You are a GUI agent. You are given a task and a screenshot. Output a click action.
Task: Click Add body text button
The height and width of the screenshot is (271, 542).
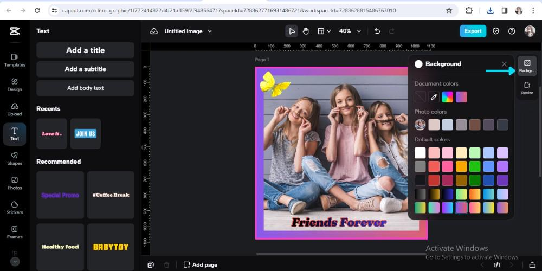tap(86, 88)
